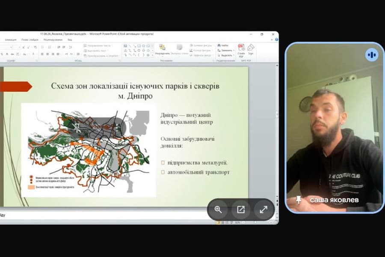Open Заливка фигуры dropdown
Screen dimensions: 385x257
(201, 45)
